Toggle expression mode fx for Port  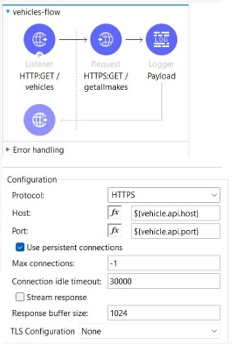115,230
